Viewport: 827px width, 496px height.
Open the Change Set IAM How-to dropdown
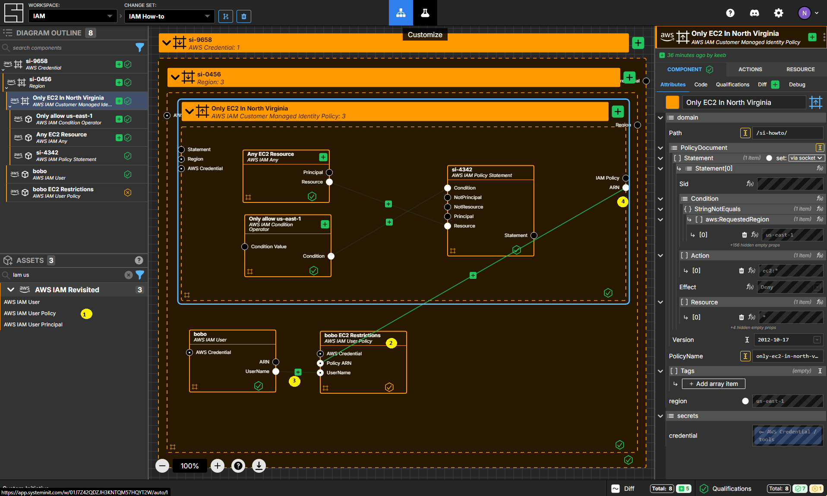click(x=169, y=16)
